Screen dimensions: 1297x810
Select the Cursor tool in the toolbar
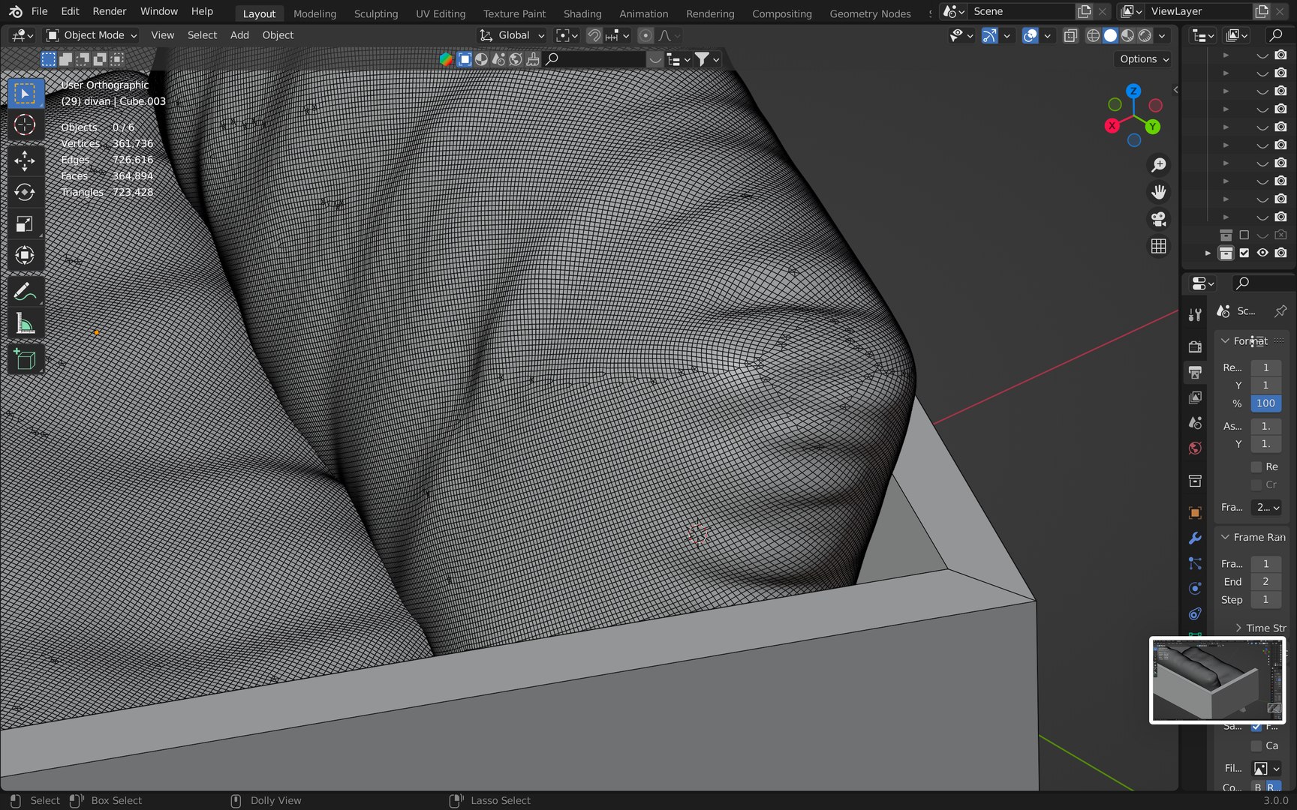pyautogui.click(x=25, y=124)
